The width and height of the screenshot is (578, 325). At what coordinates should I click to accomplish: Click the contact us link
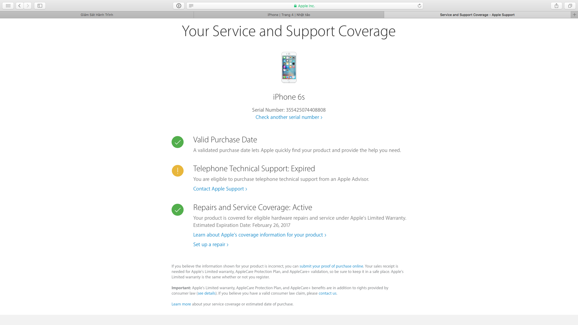(328, 293)
